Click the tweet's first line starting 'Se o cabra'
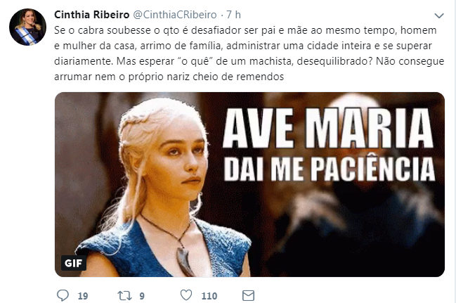Image resolution: width=456 pixels, height=303 pixels. pos(245,30)
